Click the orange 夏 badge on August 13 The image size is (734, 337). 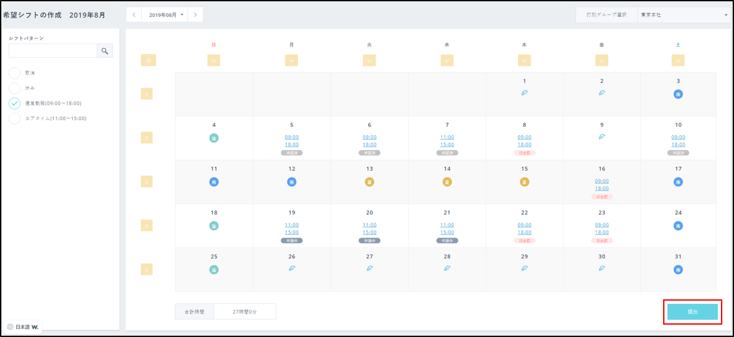tap(369, 182)
